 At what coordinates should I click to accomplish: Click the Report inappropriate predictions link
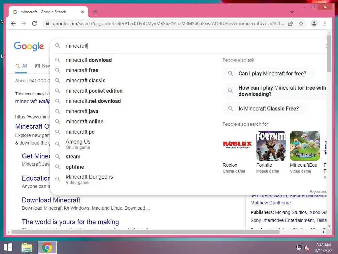point(318,192)
